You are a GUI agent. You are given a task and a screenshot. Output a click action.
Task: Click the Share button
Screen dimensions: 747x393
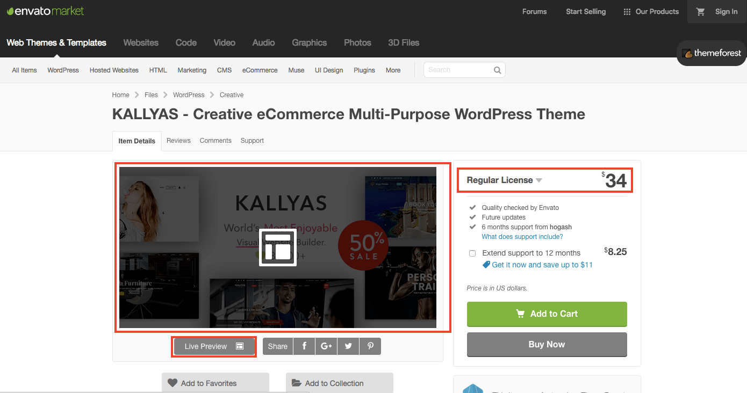[278, 346]
